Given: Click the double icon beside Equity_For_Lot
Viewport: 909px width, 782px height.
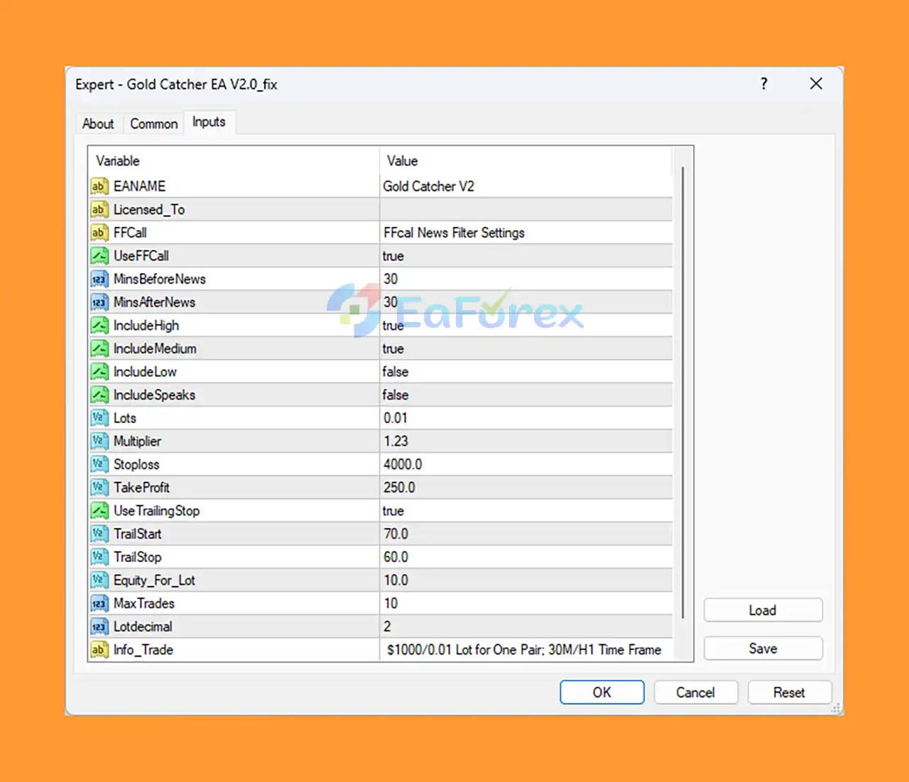Looking at the screenshot, I should point(99,580).
